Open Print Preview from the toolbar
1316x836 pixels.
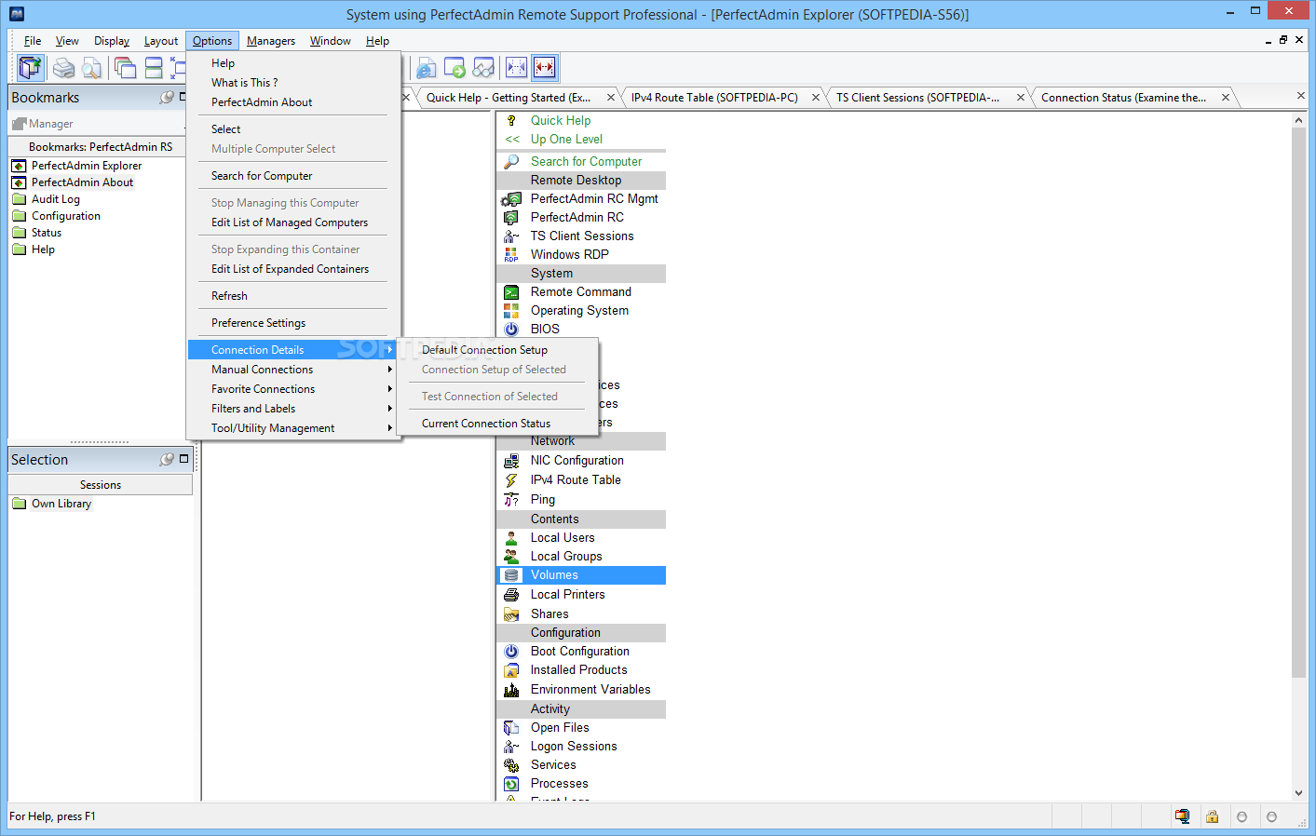(90, 68)
